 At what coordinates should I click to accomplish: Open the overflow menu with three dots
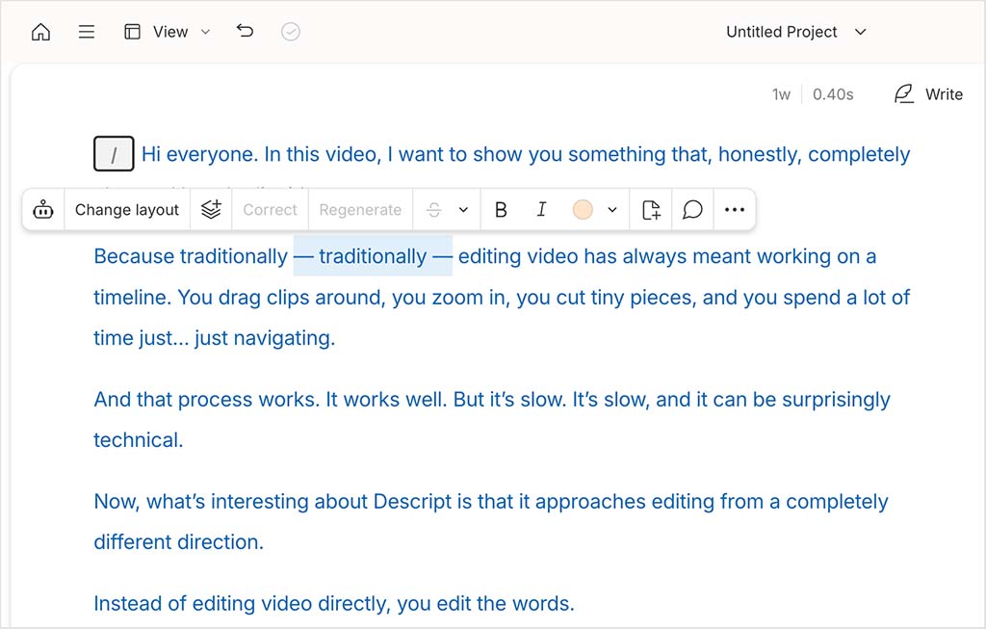[x=735, y=209]
